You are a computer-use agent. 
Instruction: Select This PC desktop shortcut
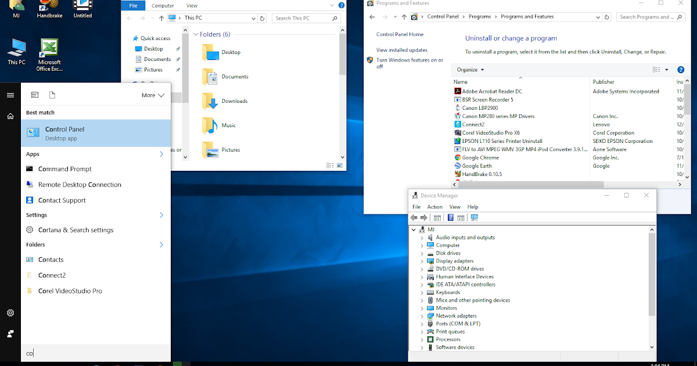point(16,51)
